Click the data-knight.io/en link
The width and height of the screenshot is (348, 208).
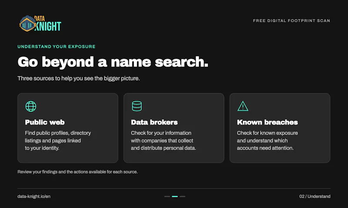point(34,196)
